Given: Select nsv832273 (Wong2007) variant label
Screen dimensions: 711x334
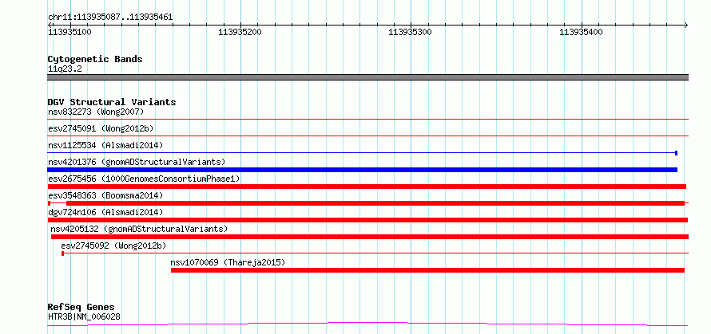Looking at the screenshot, I should [x=96, y=112].
